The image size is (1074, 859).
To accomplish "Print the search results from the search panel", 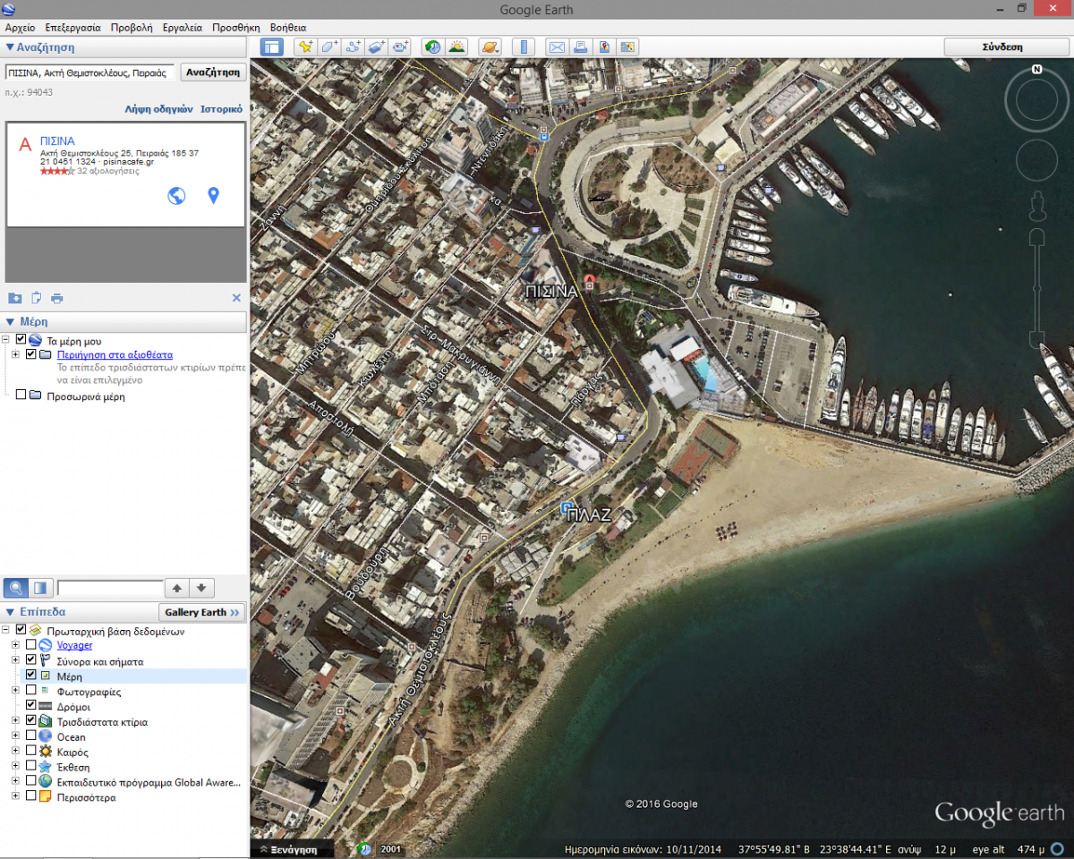I will tap(57, 298).
